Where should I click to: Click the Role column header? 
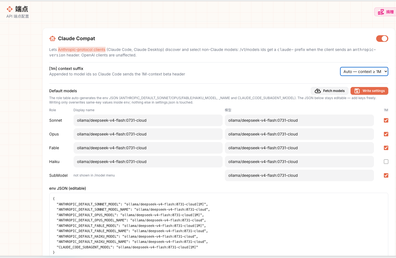click(53, 110)
